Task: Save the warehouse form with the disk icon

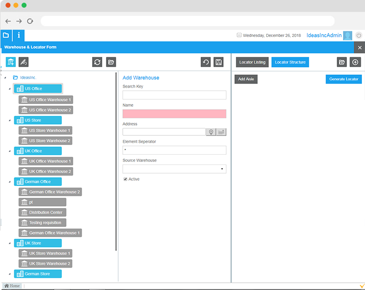Action: click(219, 62)
